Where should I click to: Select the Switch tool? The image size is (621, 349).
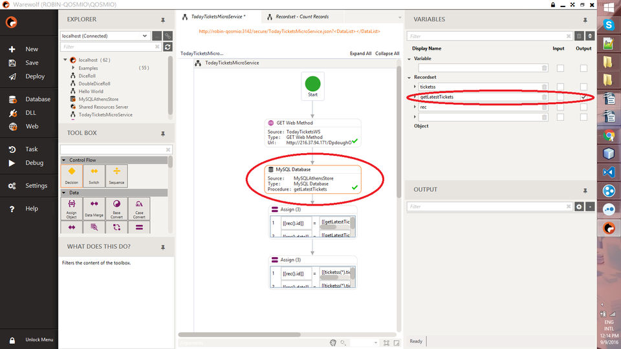click(x=94, y=175)
